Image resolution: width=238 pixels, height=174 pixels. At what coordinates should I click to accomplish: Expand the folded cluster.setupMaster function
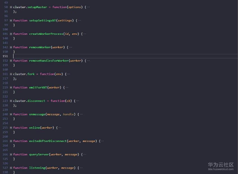coord(11,7)
